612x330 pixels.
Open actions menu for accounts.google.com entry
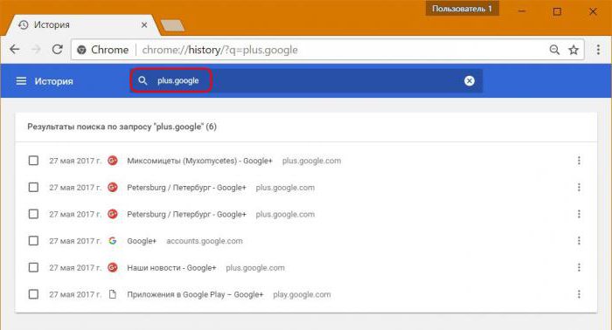[579, 241]
